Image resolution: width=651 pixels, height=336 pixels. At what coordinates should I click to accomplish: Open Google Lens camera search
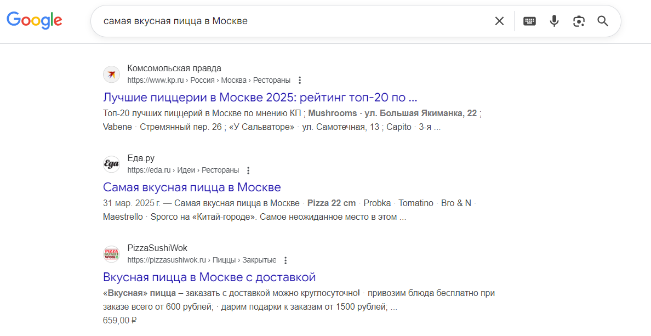click(x=579, y=21)
